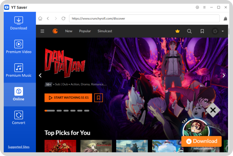Show next carousel slide
Viewport: 233px width, 156px height.
[224, 75]
